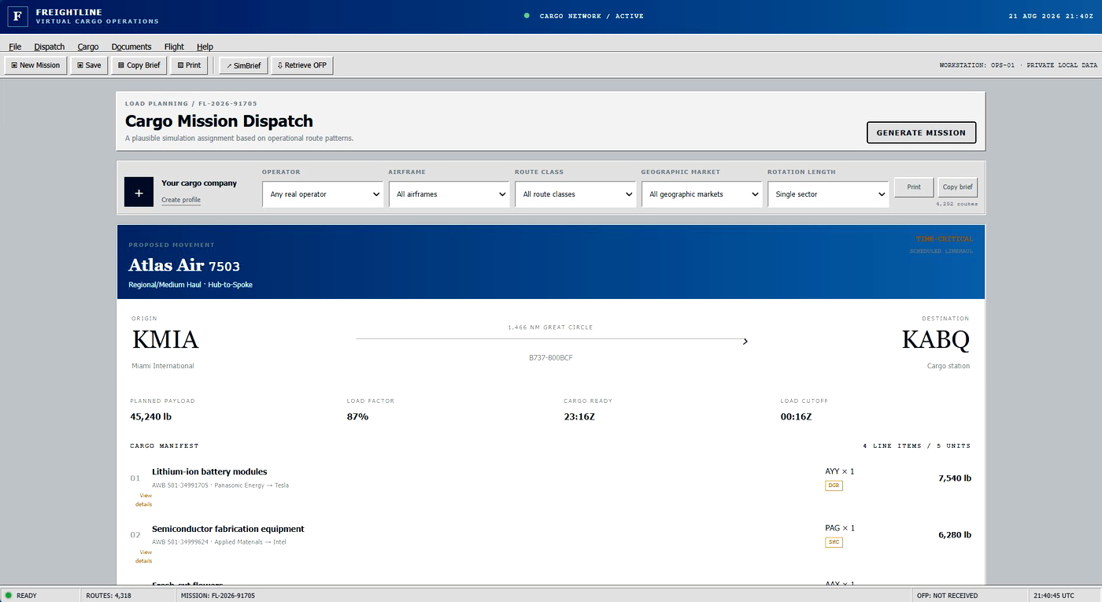Click the 6,280 lb weight

(x=955, y=534)
